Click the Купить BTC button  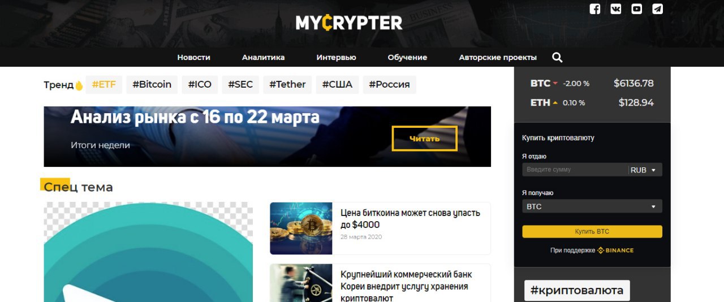(592, 231)
